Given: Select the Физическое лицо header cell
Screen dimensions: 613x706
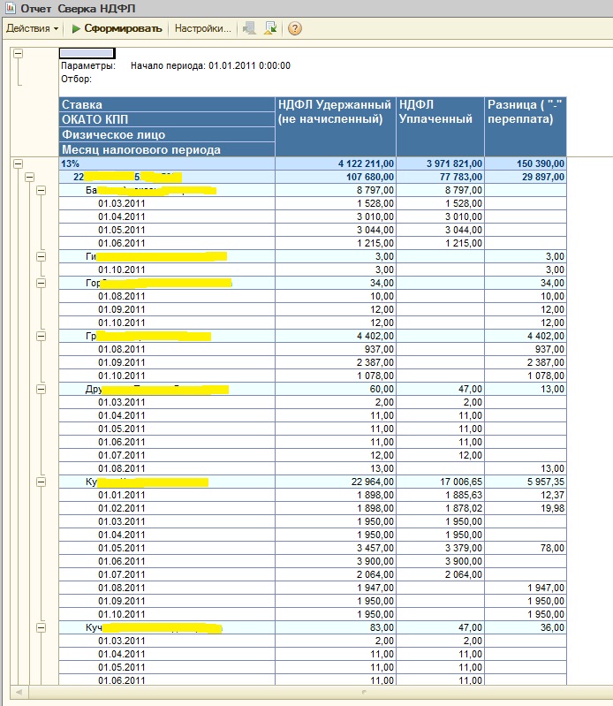Looking at the screenshot, I should (x=167, y=134).
